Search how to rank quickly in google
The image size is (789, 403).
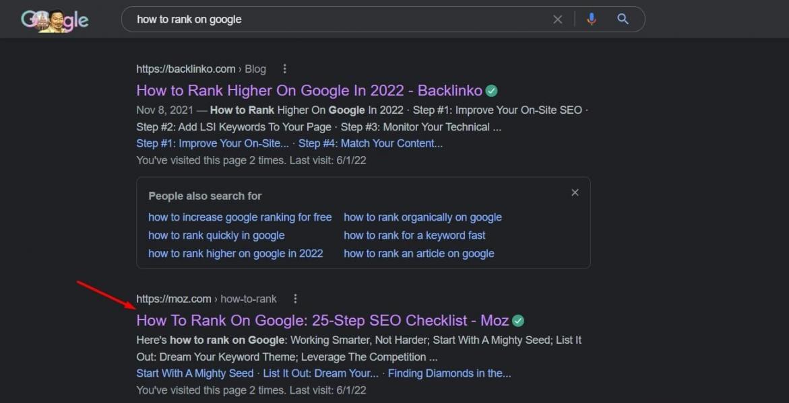click(x=216, y=235)
